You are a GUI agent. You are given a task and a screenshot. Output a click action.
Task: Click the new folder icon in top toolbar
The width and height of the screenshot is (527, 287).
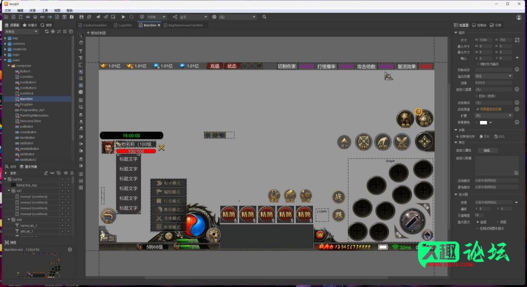[6, 17]
